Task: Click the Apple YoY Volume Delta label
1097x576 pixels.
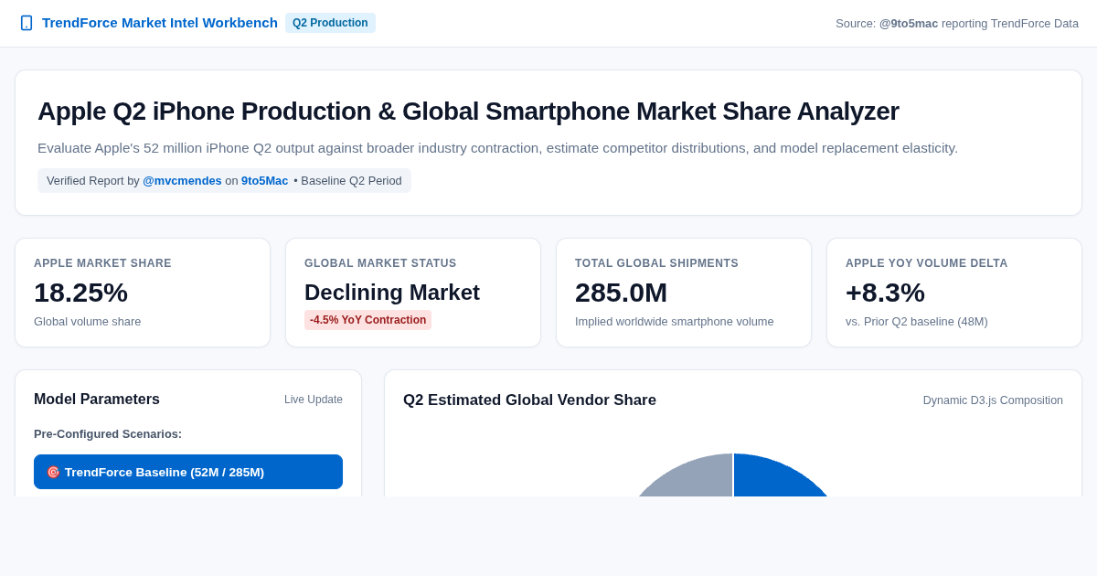Action: tap(927, 263)
